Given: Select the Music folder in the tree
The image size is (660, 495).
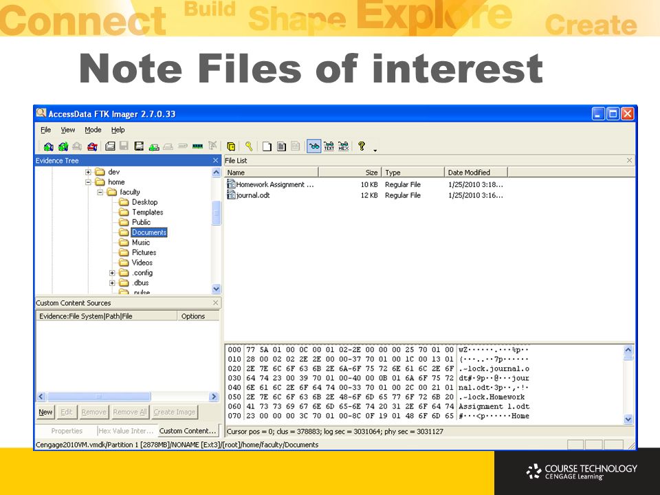Looking at the screenshot, I should tap(140, 243).
